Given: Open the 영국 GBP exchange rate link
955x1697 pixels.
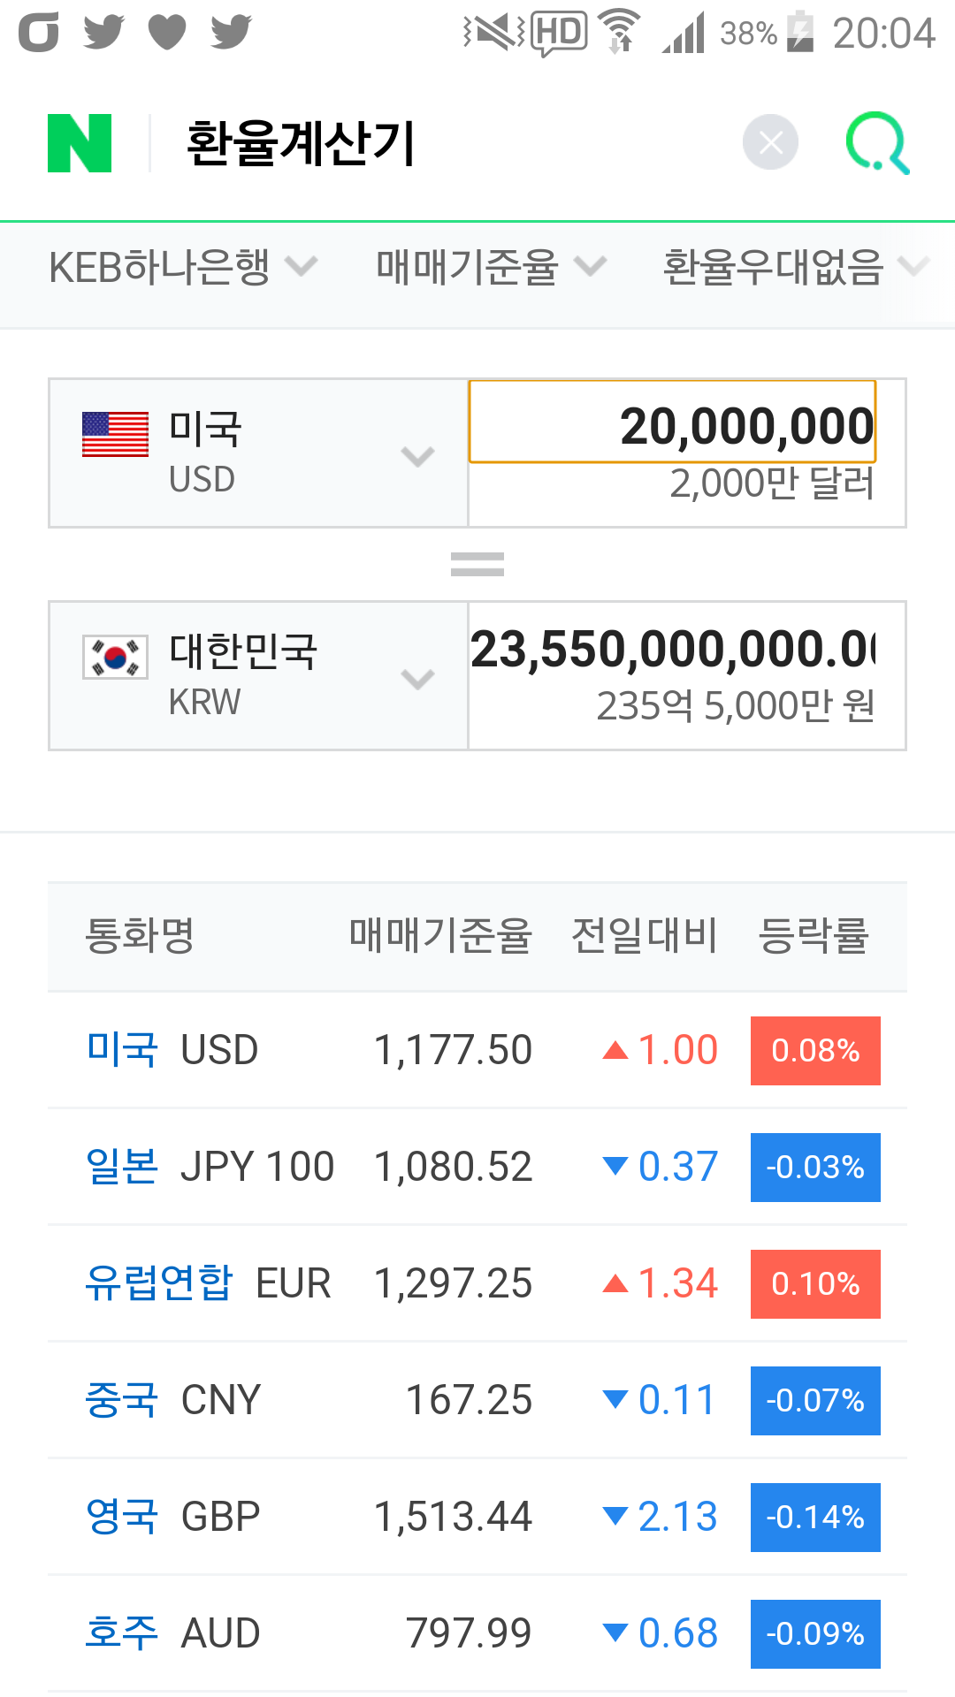Looking at the screenshot, I should [x=122, y=1517].
